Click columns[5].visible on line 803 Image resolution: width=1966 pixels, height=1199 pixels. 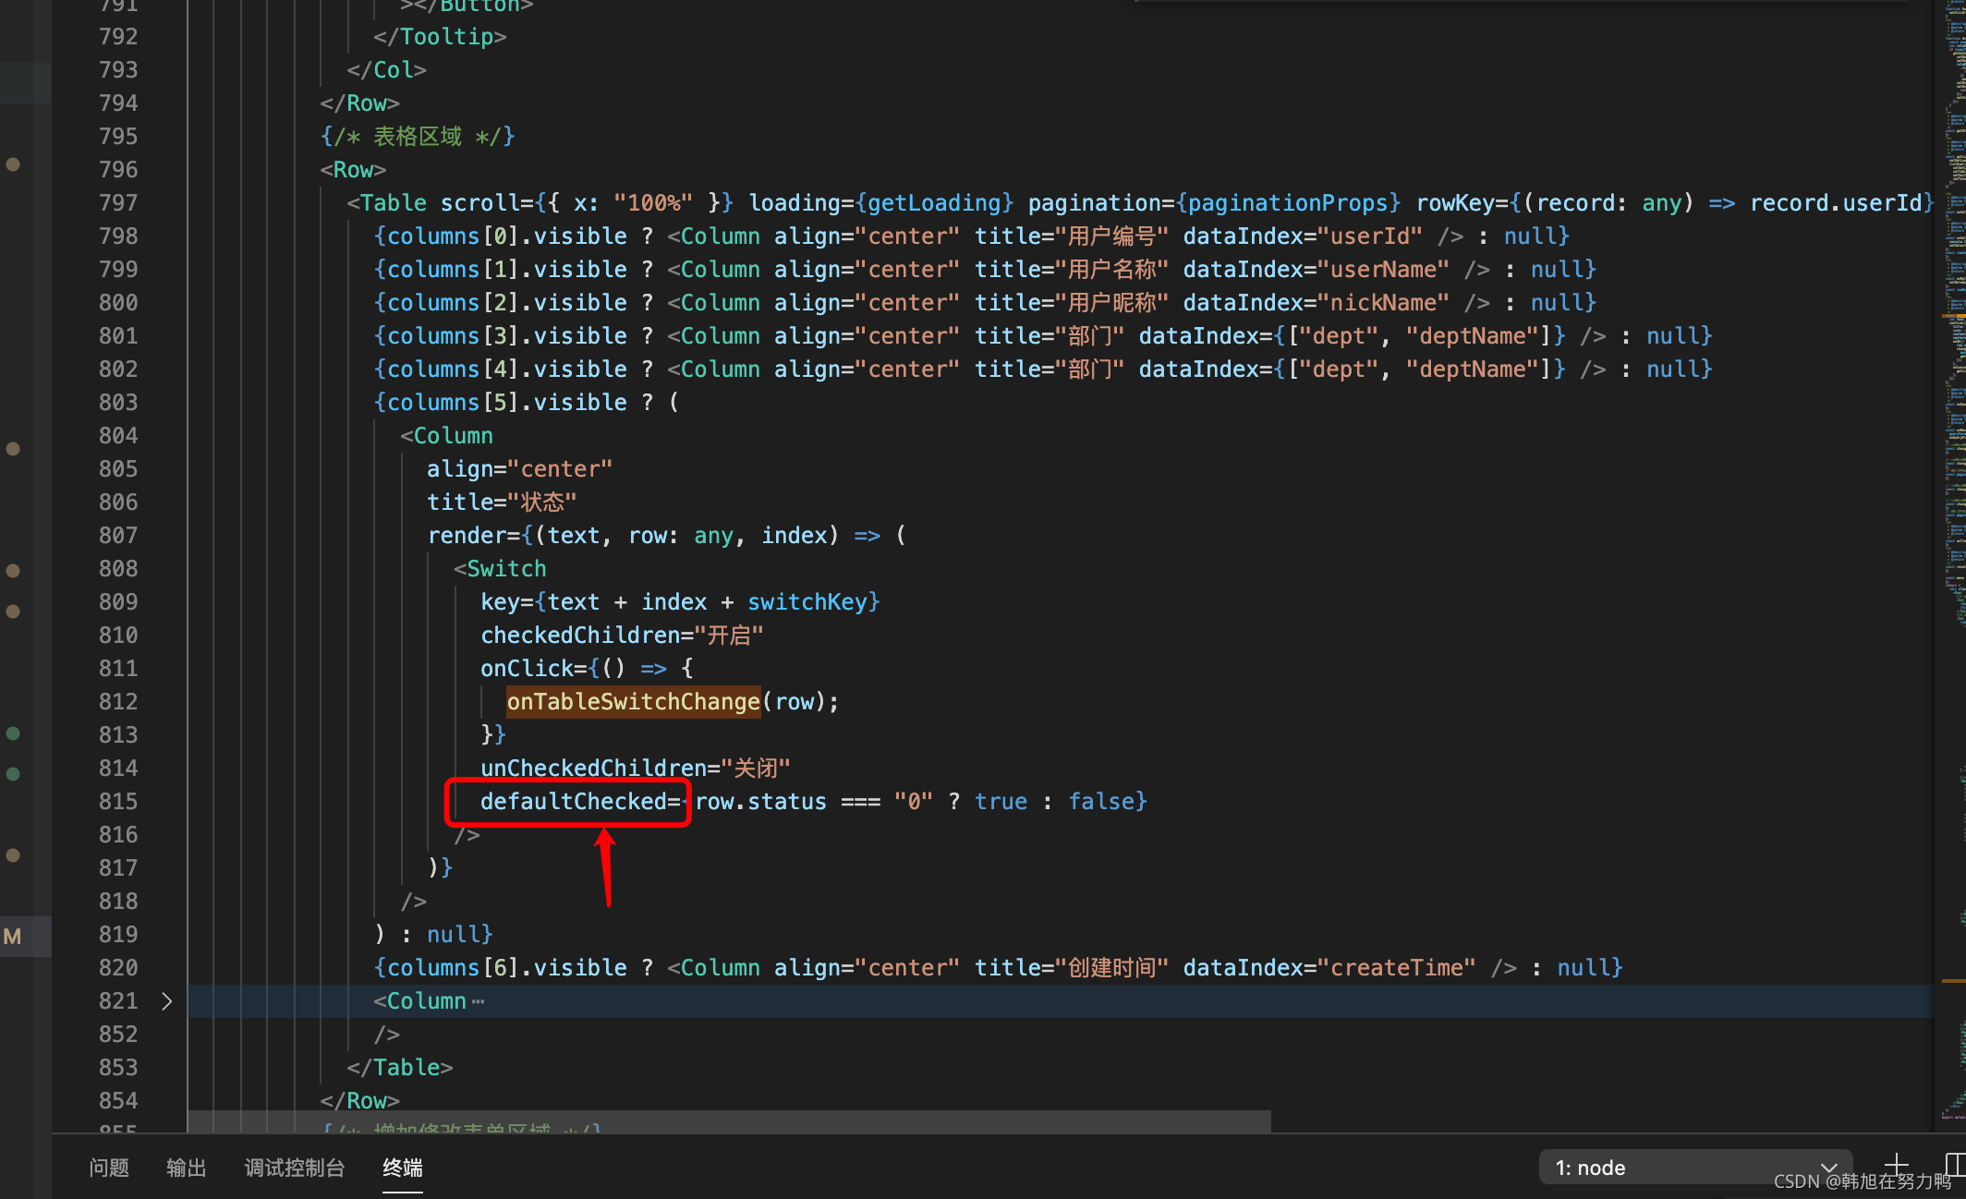tap(506, 403)
